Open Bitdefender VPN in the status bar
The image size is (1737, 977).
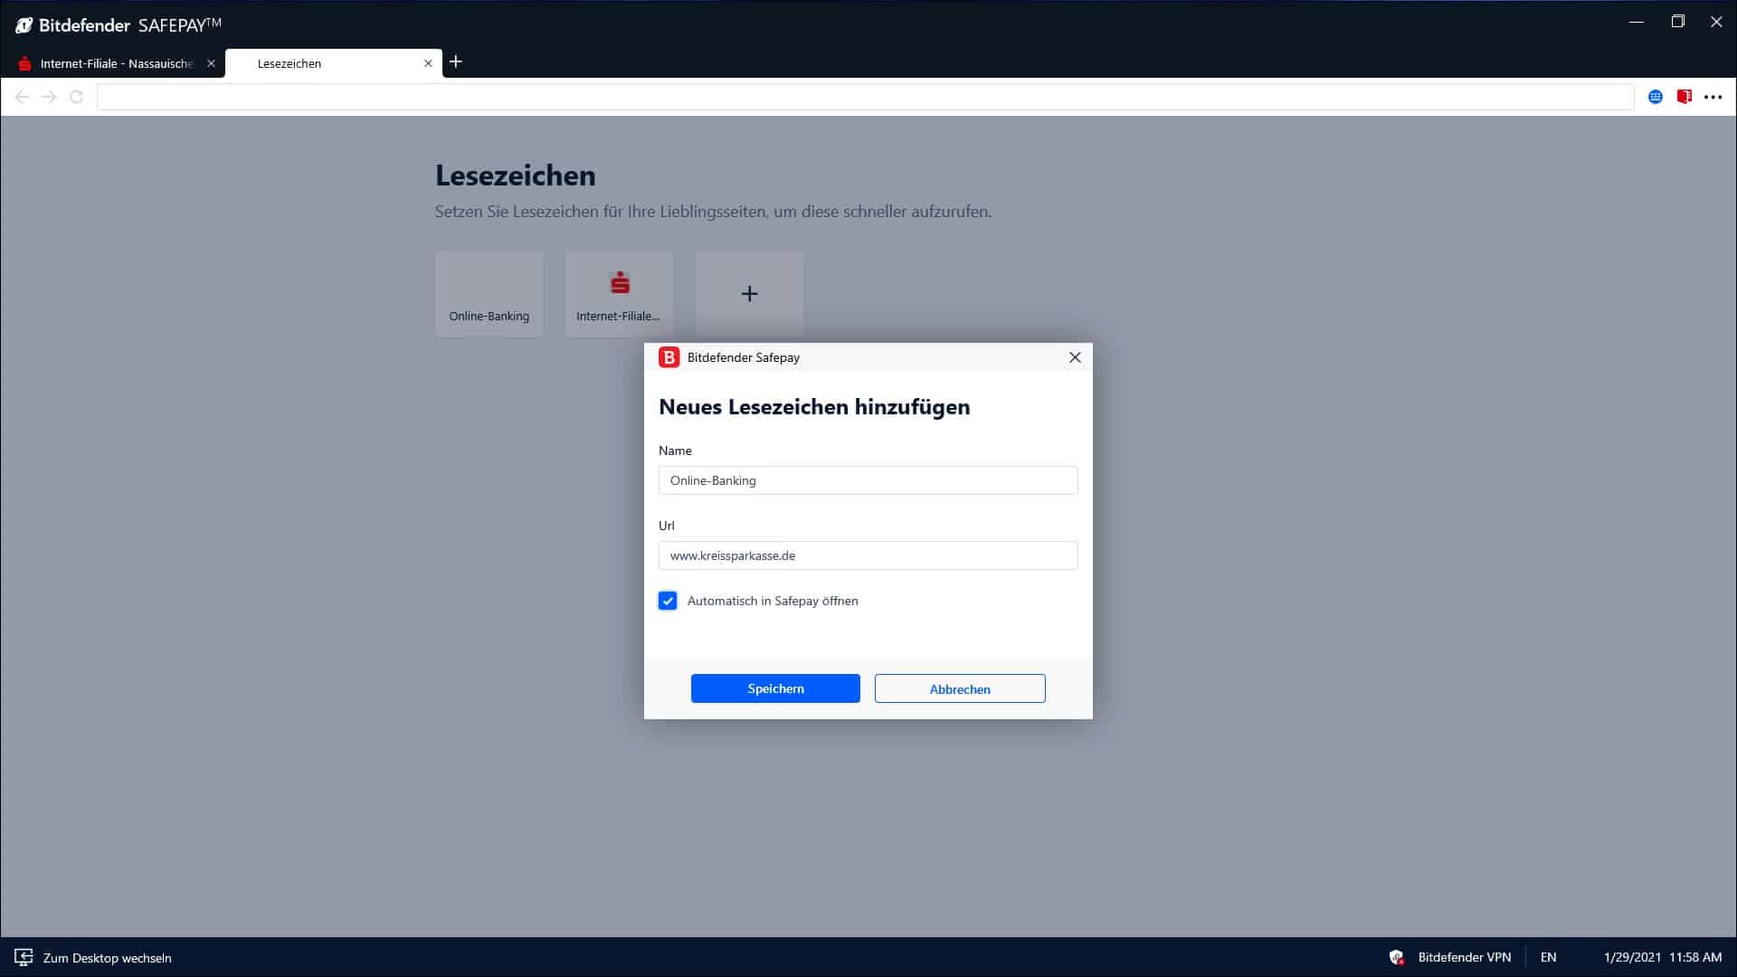click(1464, 957)
